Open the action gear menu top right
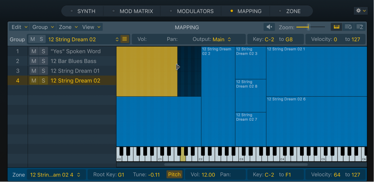374x182 pixels. coord(360,10)
